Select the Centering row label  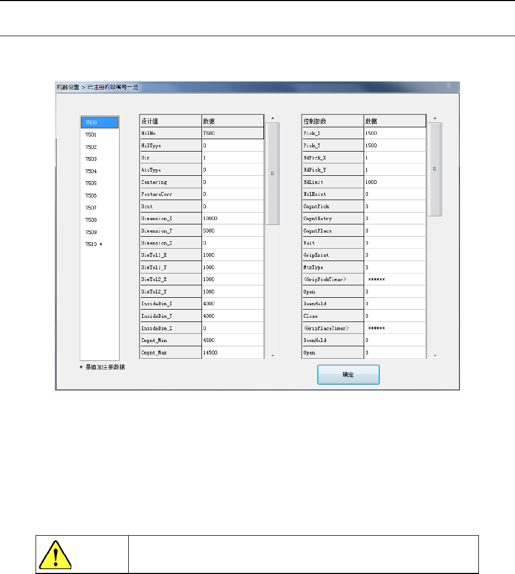click(x=171, y=182)
